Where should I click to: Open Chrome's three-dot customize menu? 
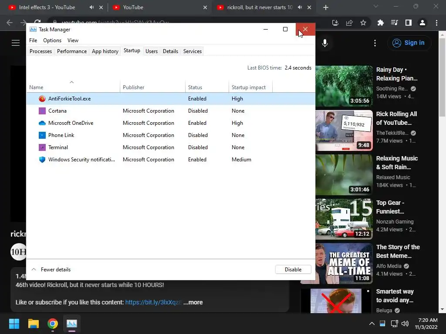coord(436,23)
